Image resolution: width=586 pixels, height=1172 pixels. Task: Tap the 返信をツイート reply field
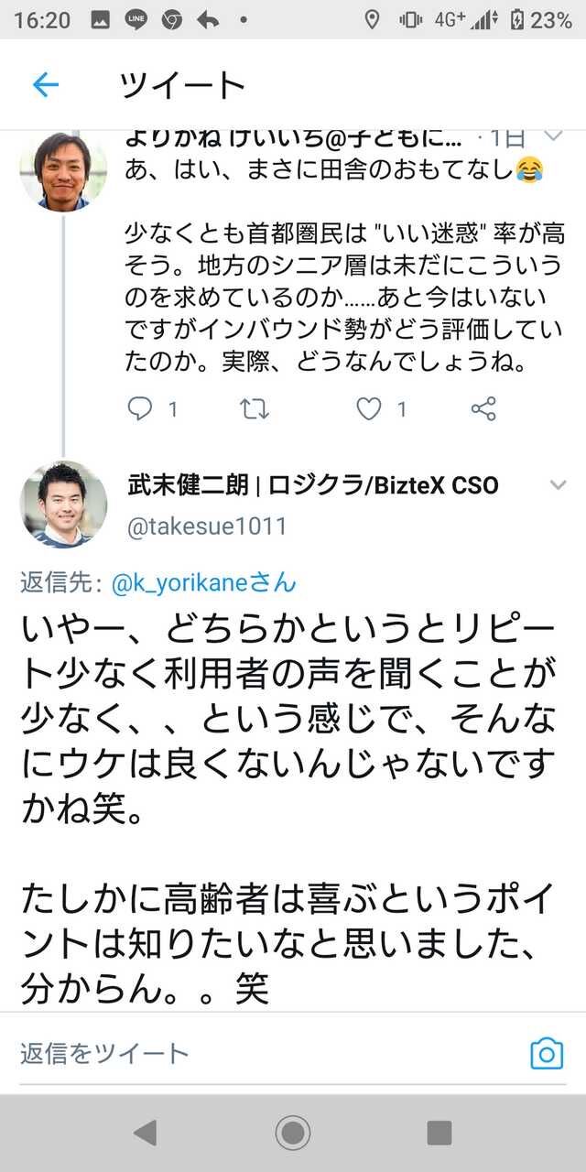pyautogui.click(x=266, y=1053)
